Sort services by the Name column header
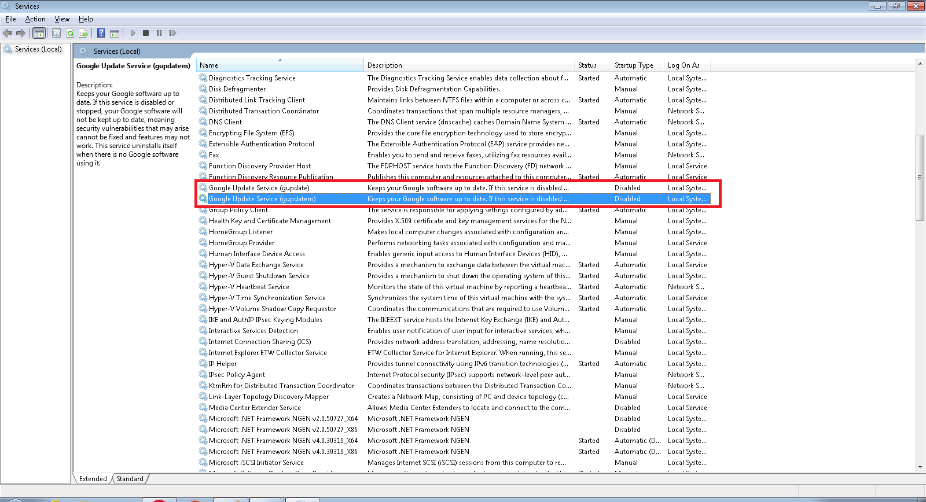 [x=280, y=65]
